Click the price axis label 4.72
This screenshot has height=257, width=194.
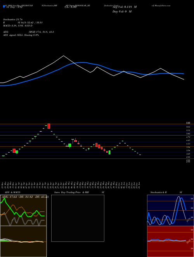point(188,137)
